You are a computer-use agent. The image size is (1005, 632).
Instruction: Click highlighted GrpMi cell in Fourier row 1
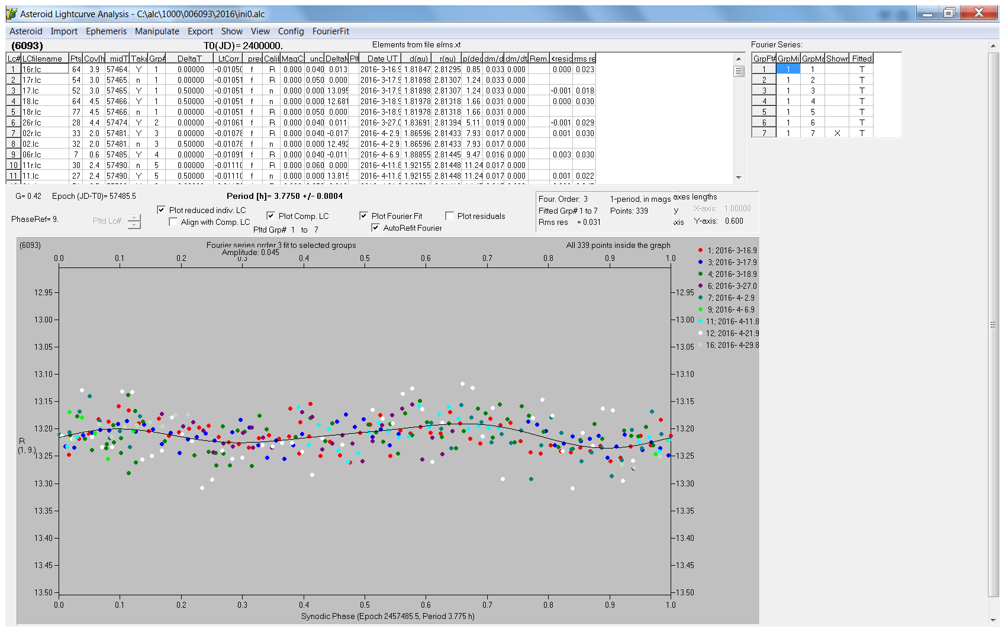click(788, 69)
